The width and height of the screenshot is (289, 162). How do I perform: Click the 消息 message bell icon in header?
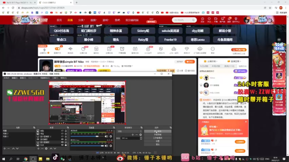click(x=229, y=19)
